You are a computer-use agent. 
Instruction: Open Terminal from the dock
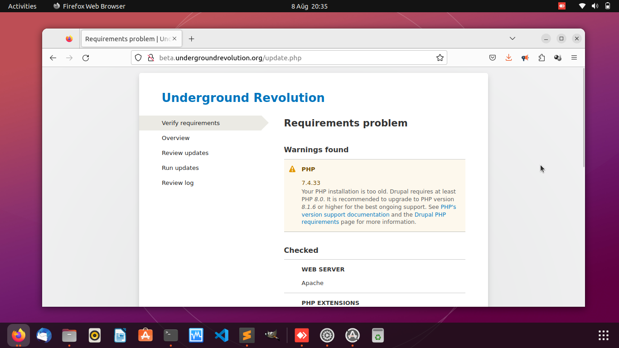171,335
